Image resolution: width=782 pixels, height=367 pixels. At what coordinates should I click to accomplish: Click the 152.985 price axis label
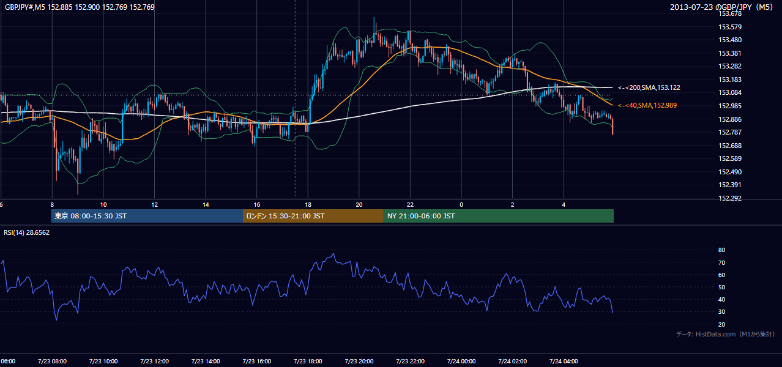pyautogui.click(x=731, y=106)
